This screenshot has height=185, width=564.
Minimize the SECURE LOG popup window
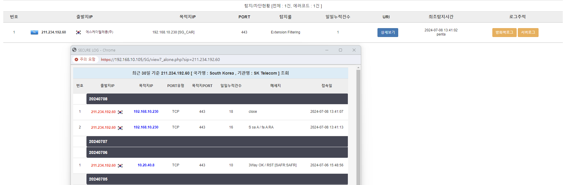pyautogui.click(x=327, y=50)
